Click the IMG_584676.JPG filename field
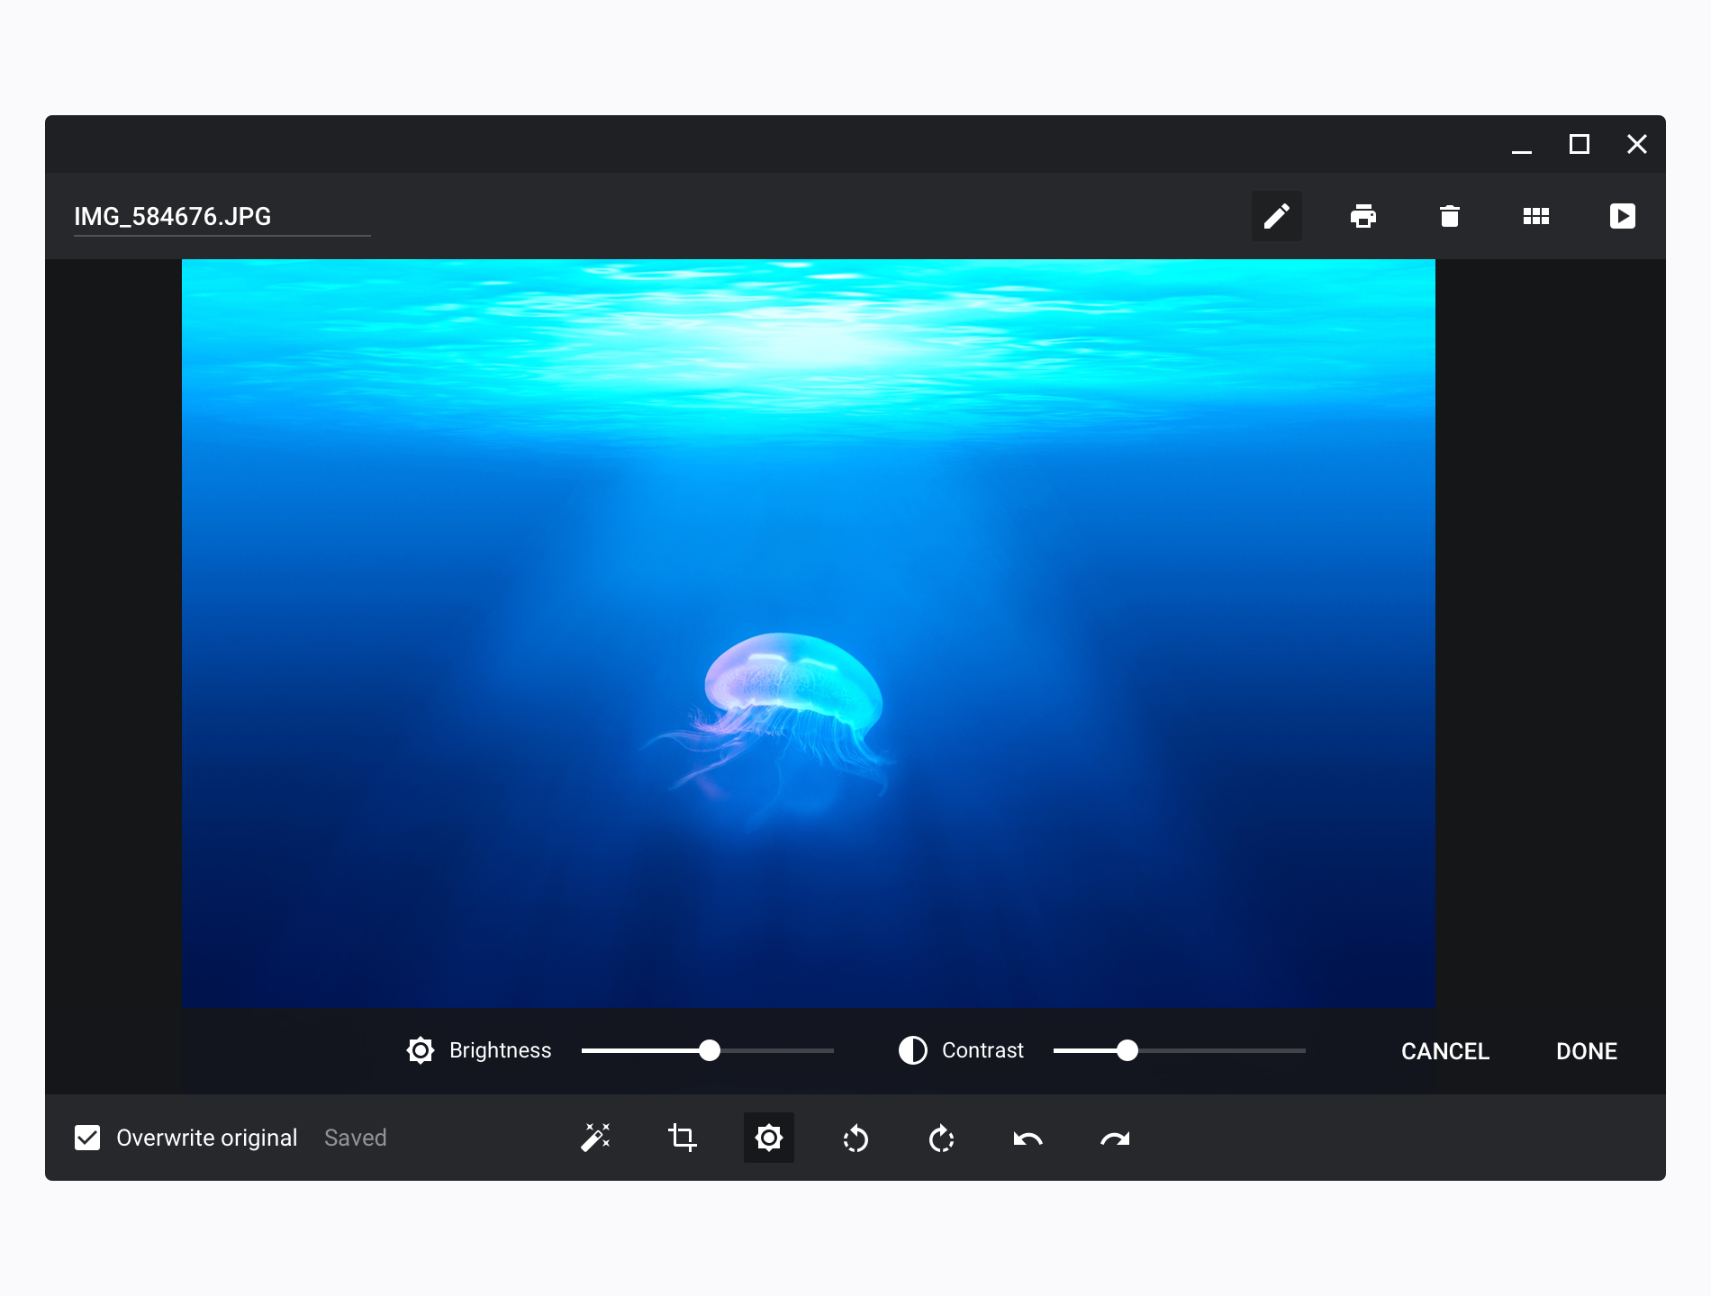The image size is (1711, 1296). click(x=222, y=217)
